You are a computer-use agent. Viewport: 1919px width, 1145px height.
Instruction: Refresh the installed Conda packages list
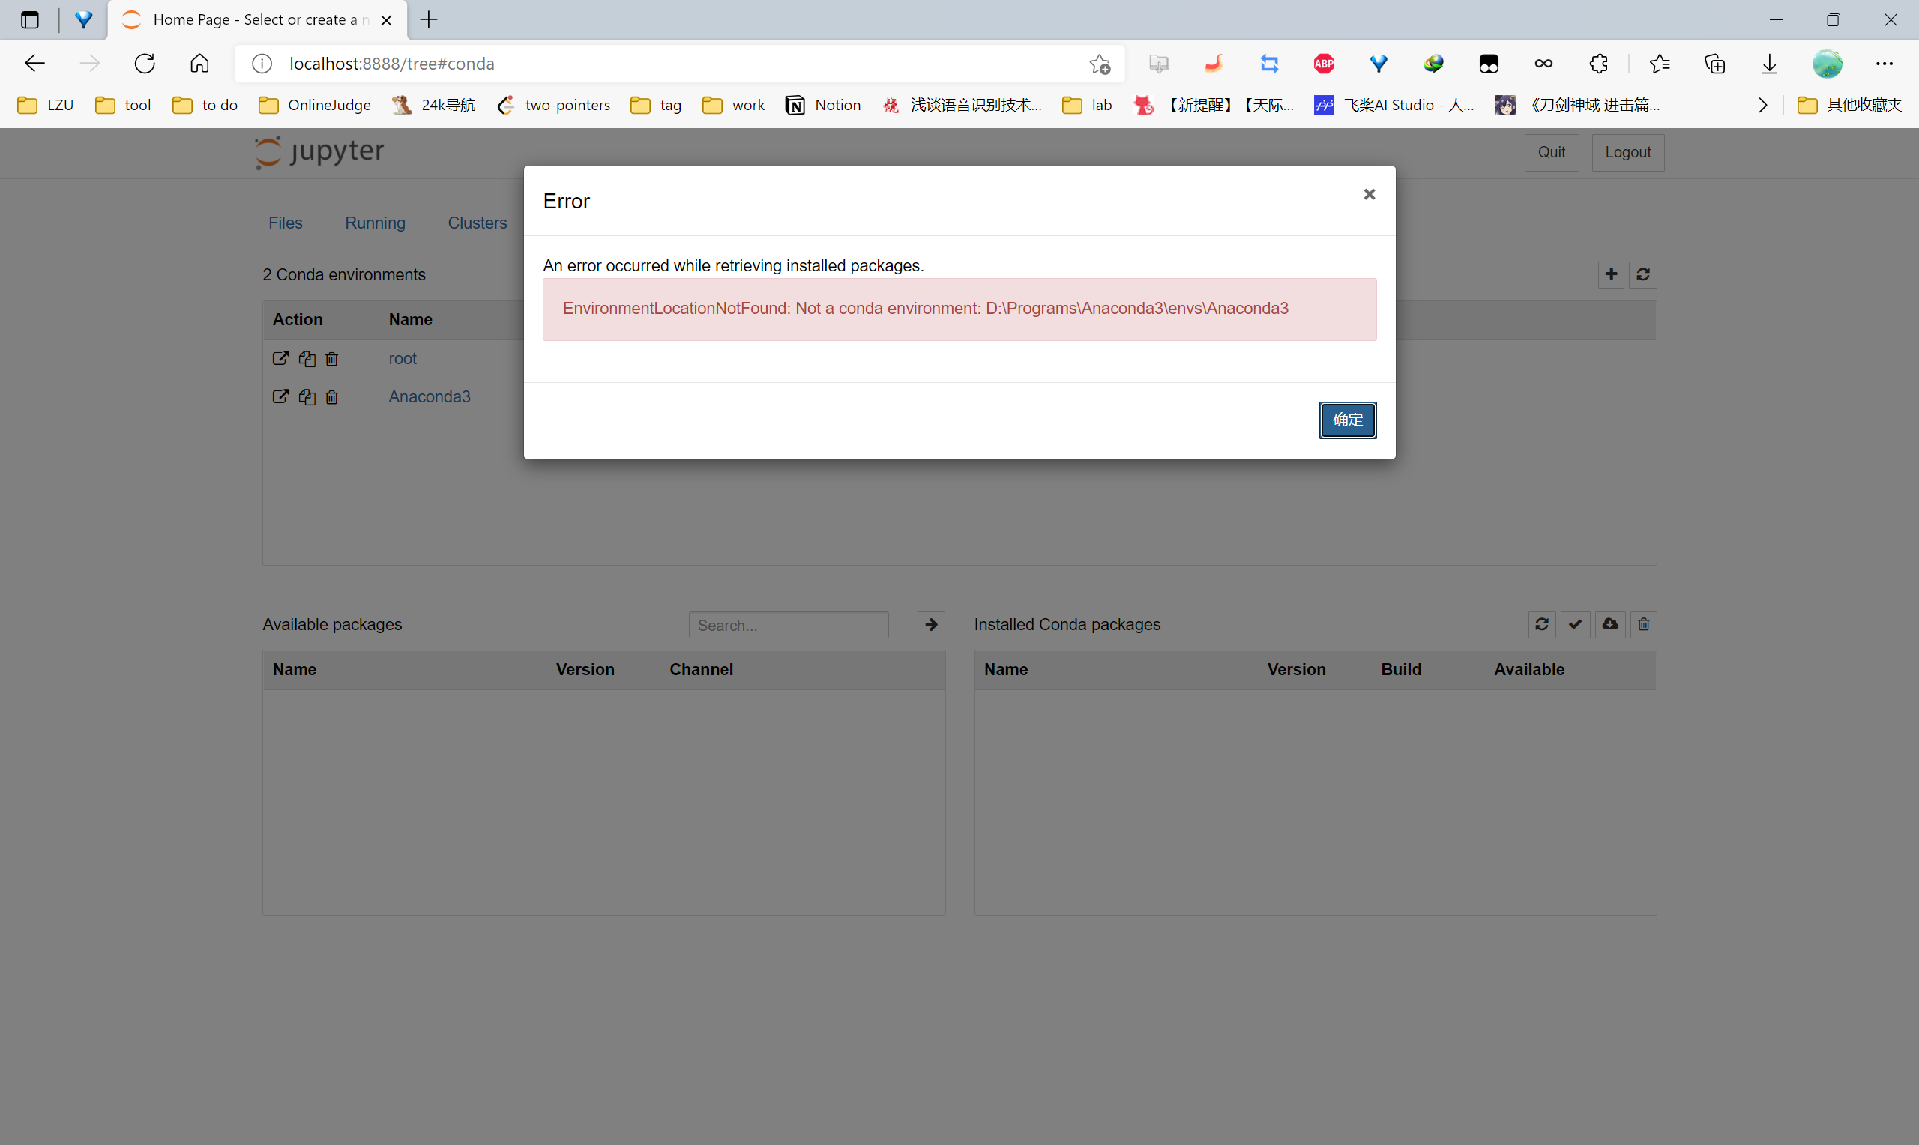point(1542,624)
